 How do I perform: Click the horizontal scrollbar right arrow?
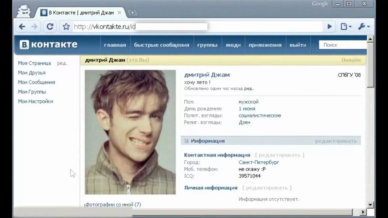point(363,212)
